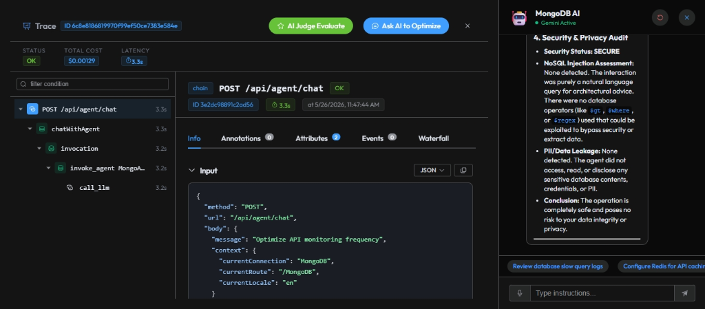Viewport: 705px width, 309px height.
Task: Reset the MongoDB AI chat with refresh icon
Action: click(x=660, y=17)
